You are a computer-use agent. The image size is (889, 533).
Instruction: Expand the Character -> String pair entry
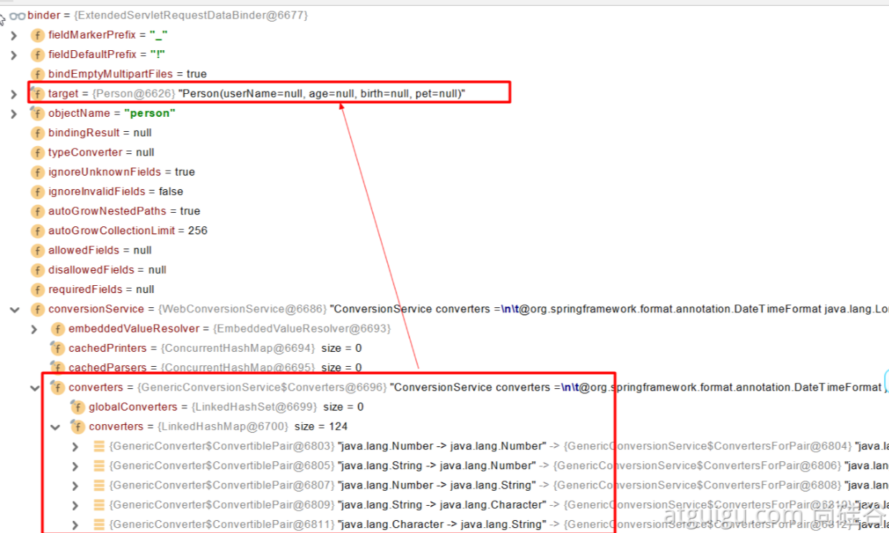coord(75,524)
